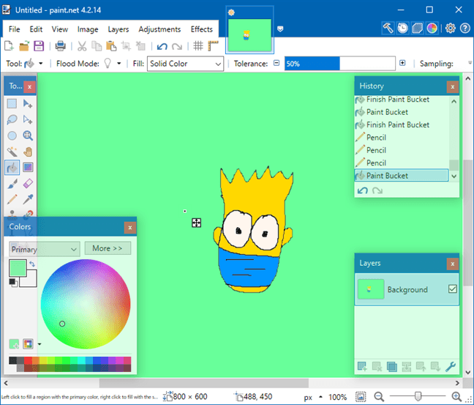Redo action in main toolbar

[177, 46]
